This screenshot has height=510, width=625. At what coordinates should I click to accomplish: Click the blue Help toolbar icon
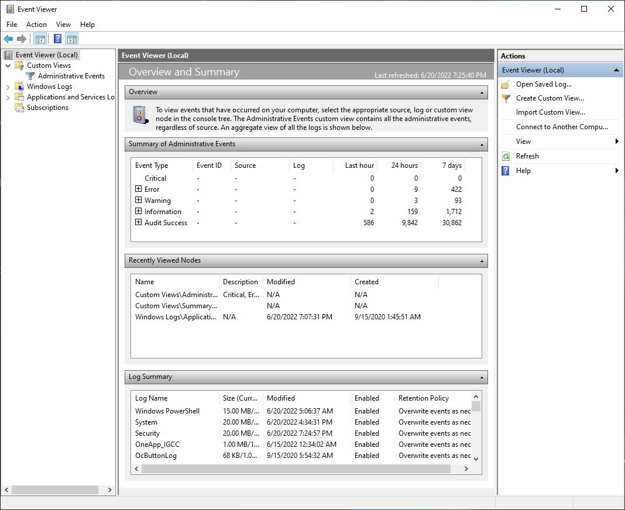tap(58, 39)
